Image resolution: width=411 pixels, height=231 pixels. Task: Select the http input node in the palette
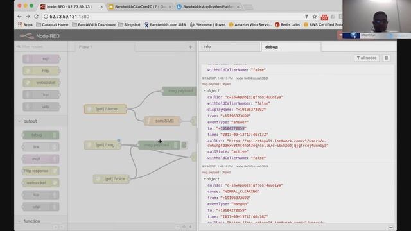[41, 71]
